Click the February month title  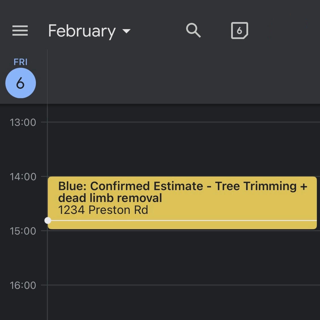82,31
